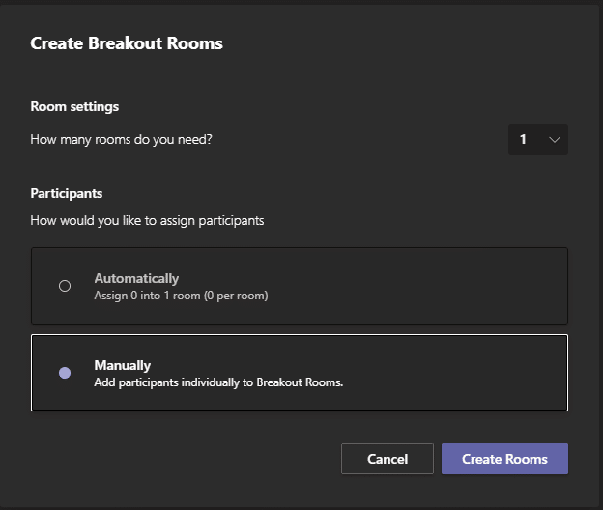The image size is (603, 510).
Task: Select the Automatically radio button
Action: [x=65, y=286]
